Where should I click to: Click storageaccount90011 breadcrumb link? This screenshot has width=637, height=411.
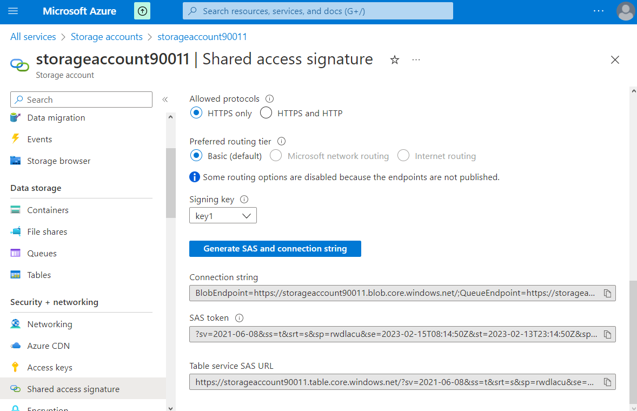tap(202, 37)
